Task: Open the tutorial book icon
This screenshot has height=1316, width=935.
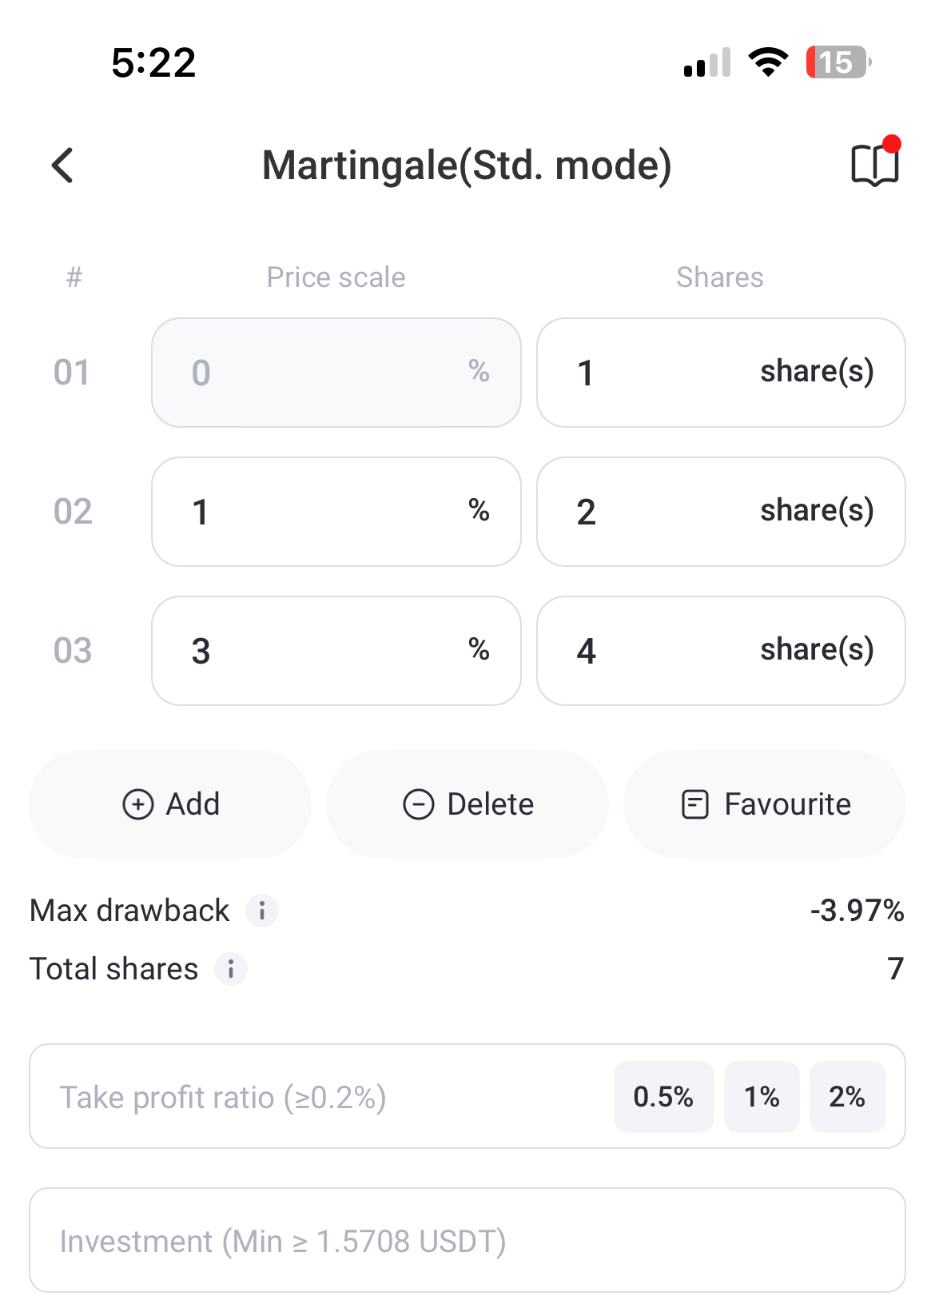Action: coord(876,162)
